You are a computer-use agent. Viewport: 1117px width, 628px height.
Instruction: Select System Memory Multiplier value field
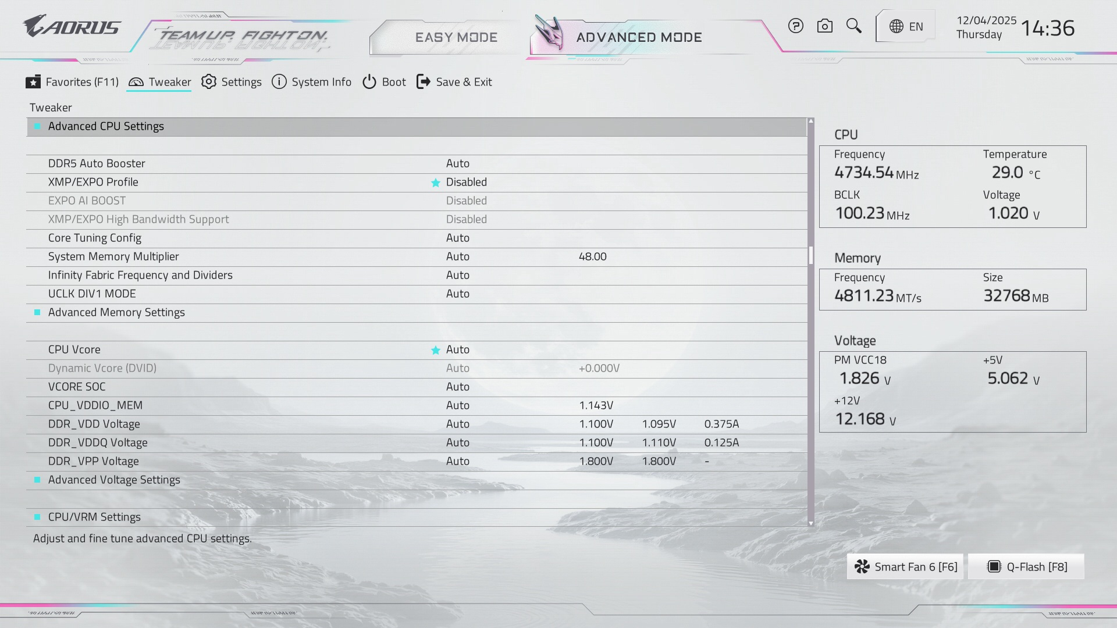pos(458,256)
